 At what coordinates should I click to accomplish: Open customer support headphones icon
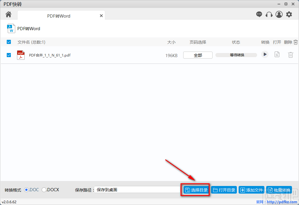click(x=269, y=14)
